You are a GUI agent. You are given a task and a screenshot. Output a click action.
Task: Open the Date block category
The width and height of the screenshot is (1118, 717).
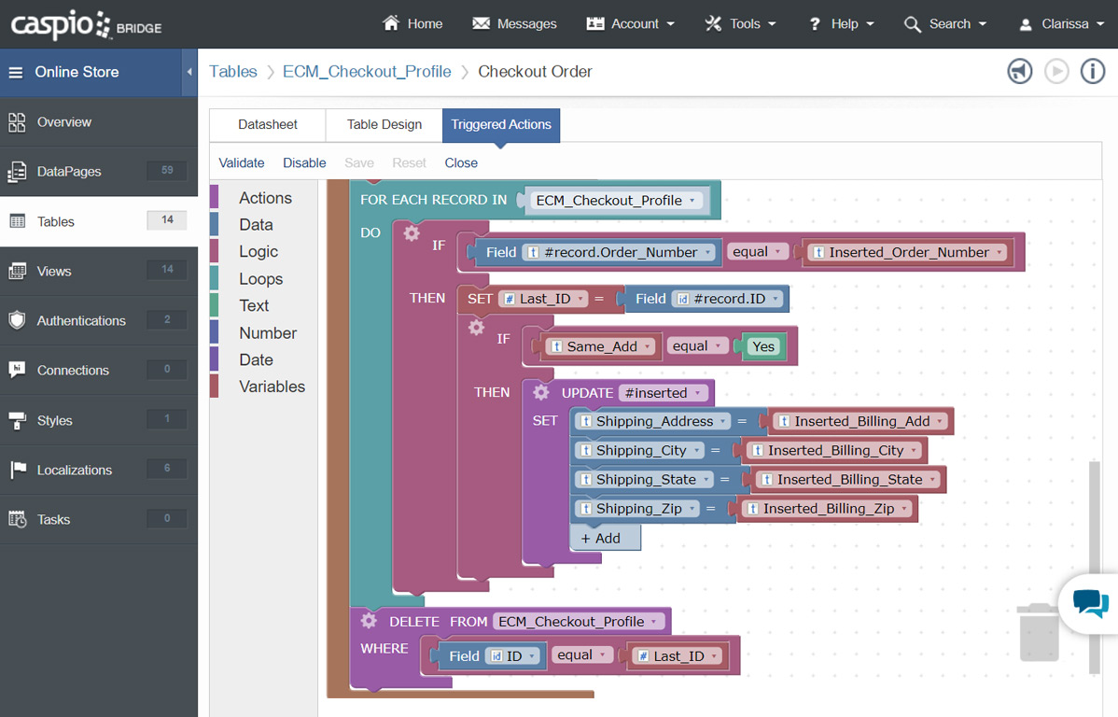[256, 359]
